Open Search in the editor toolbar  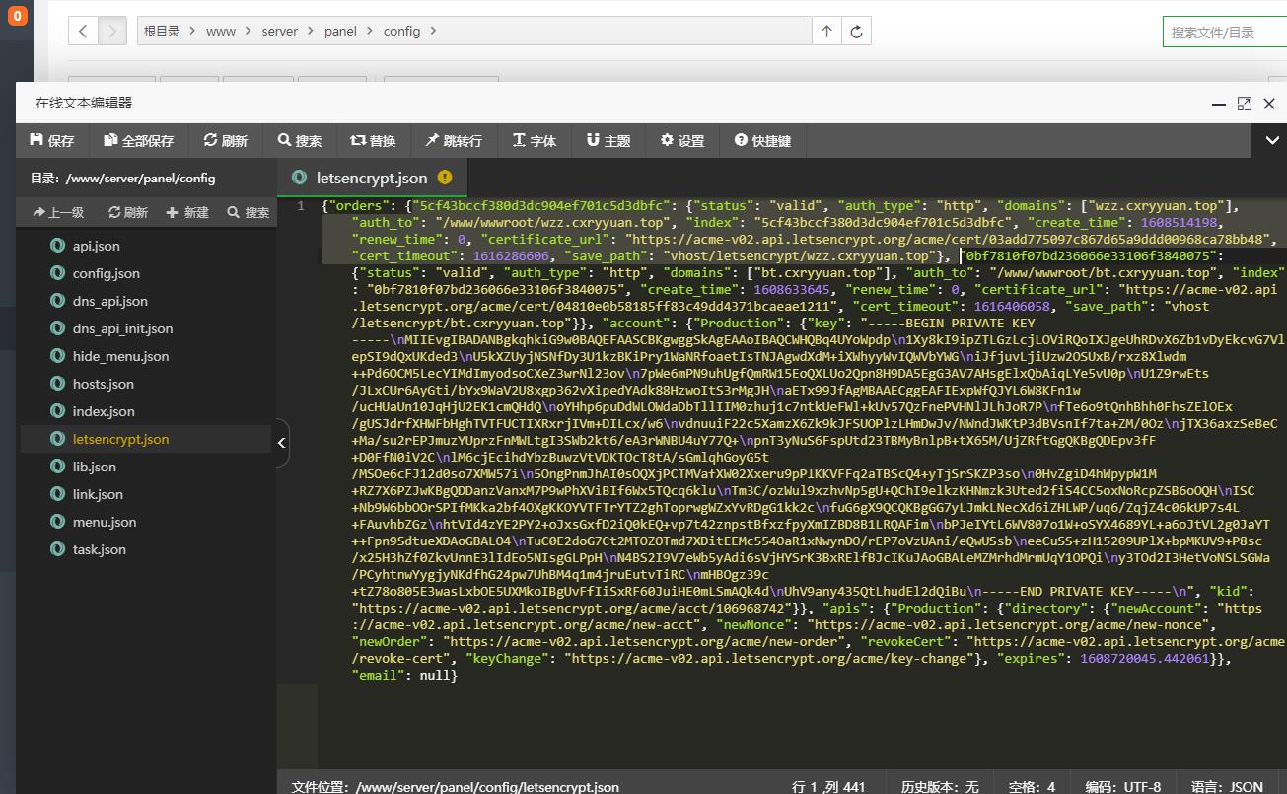point(300,141)
